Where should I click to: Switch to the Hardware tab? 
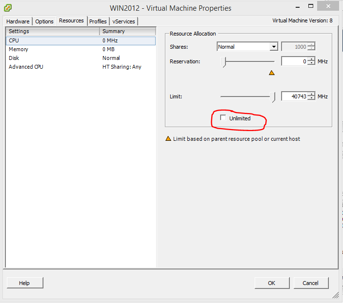(x=18, y=21)
